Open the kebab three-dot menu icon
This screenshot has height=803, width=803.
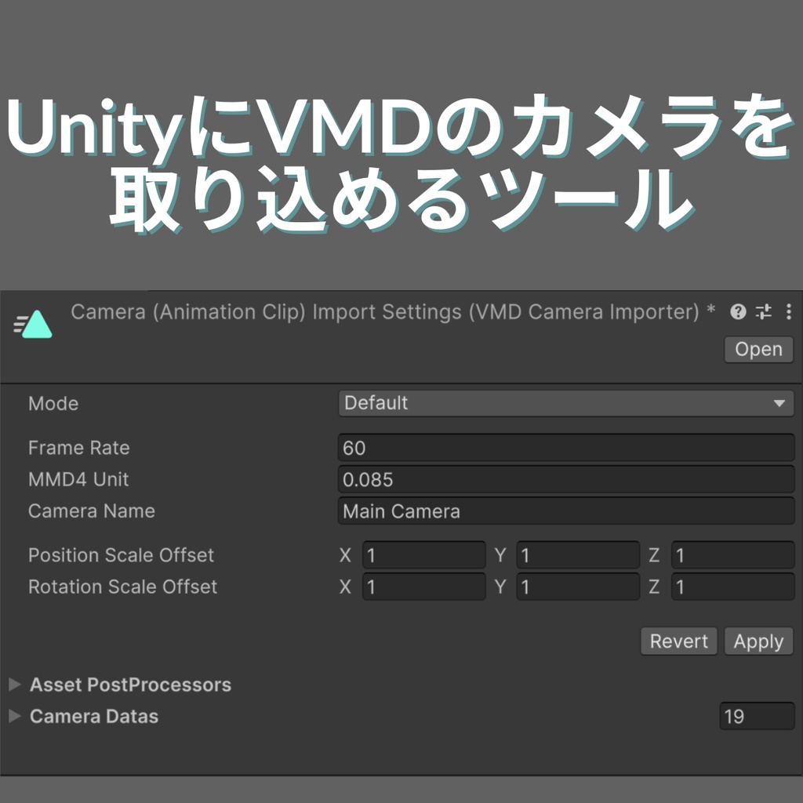click(x=789, y=311)
